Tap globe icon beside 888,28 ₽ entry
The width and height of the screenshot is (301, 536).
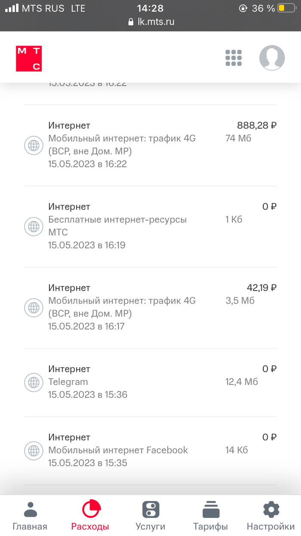click(x=34, y=145)
